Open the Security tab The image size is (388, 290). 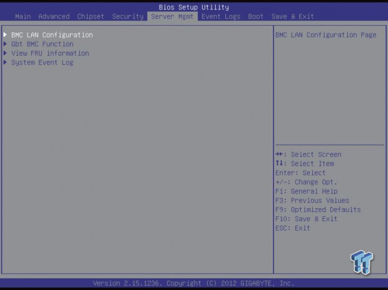coord(128,17)
